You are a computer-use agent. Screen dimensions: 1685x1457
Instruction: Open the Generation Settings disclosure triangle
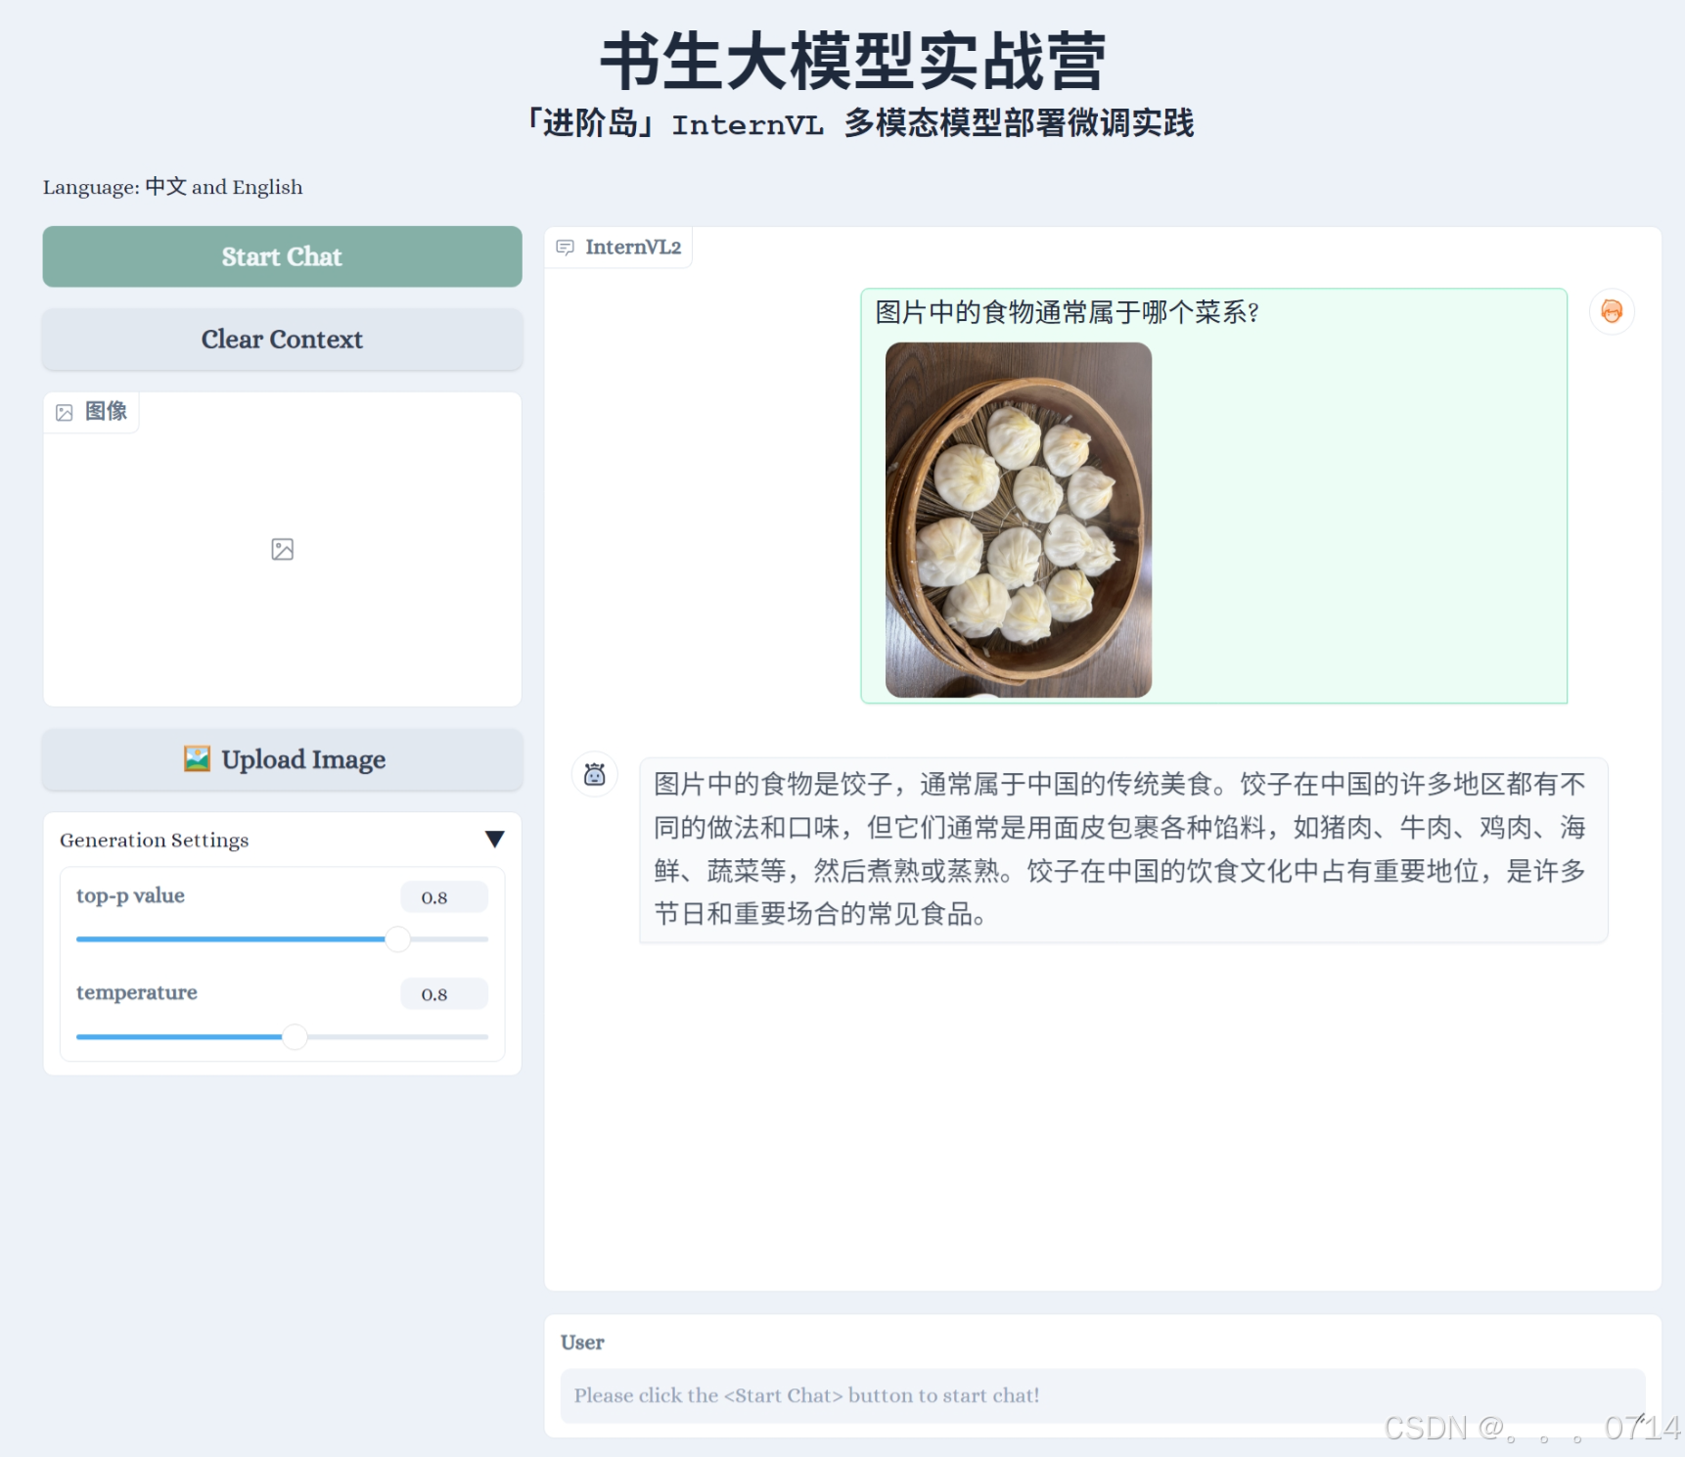point(495,838)
